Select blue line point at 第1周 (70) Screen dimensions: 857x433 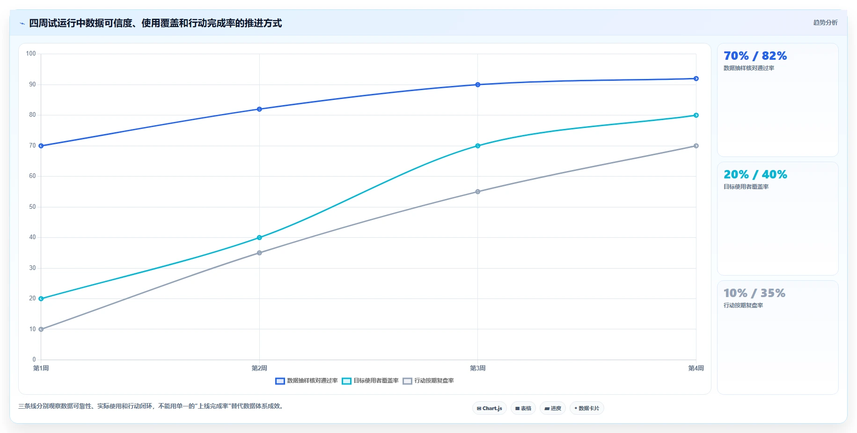(x=41, y=146)
